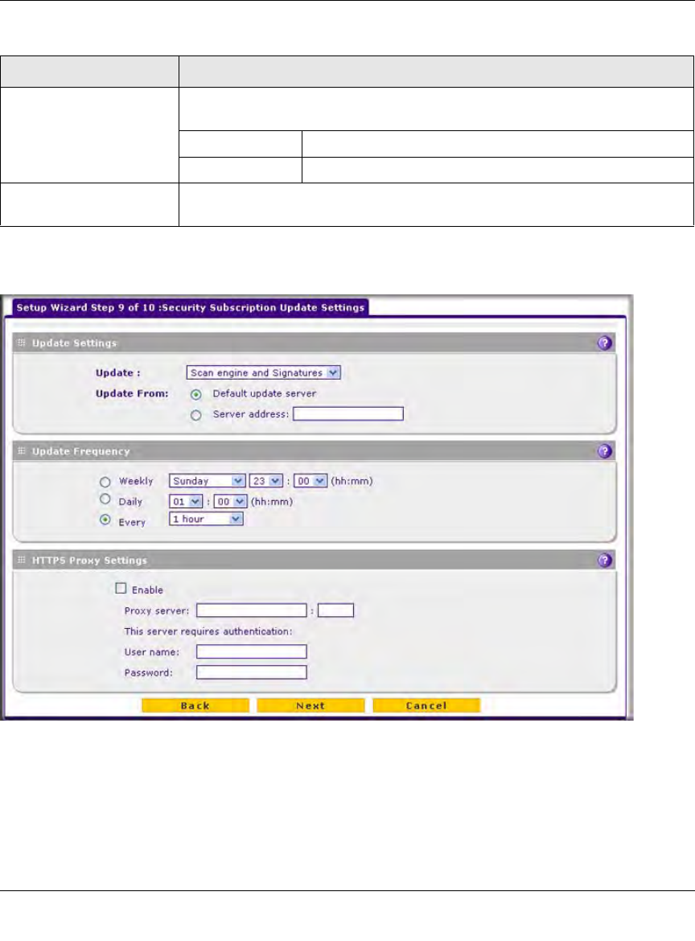Open the weekly hour dropdown showing 23
695x941 pixels.
[x=266, y=481]
